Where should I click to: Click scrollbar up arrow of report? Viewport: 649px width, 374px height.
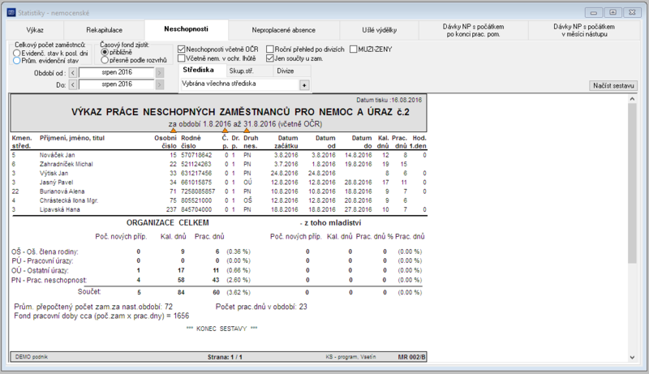coord(632,99)
